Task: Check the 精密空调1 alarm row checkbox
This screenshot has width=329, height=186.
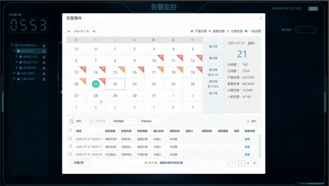Action: 70,146
